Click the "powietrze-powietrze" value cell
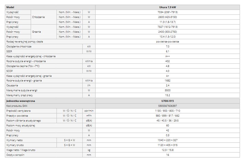This screenshot has height=158, width=244. pyautogui.click(x=167, y=42)
